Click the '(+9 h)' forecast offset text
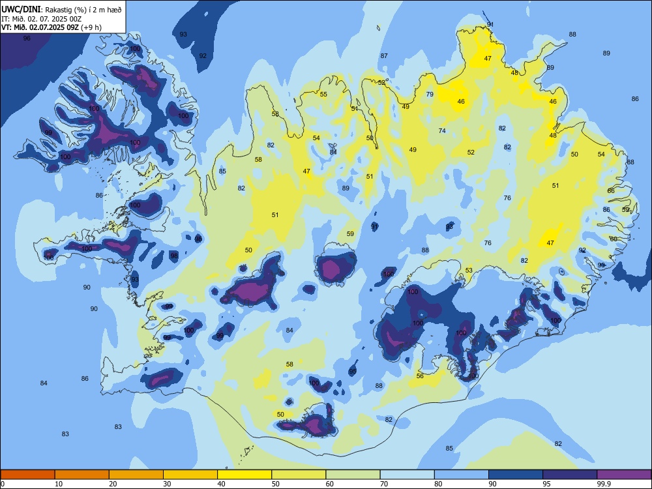652x489 pixels. click(x=91, y=28)
